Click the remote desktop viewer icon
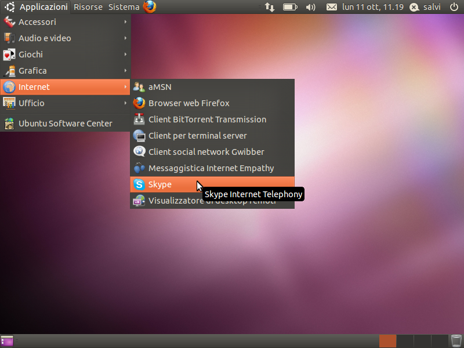Image resolution: width=464 pixels, height=348 pixels. pos(139,201)
